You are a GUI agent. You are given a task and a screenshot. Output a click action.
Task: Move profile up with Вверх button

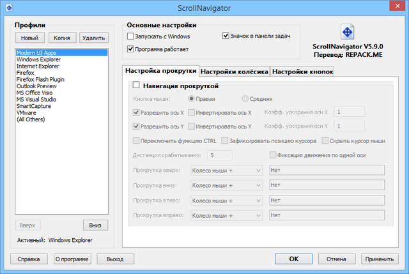pyautogui.click(x=27, y=225)
